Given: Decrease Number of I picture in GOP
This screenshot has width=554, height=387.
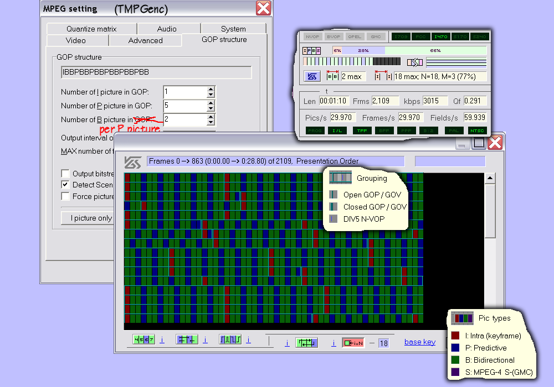Looking at the screenshot, I should tap(211, 95).
